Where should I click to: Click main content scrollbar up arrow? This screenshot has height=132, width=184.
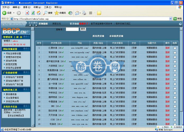coord(181,29)
